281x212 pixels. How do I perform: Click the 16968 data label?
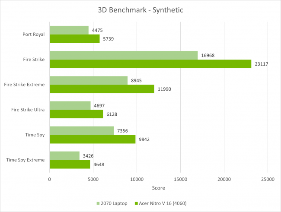(208, 55)
